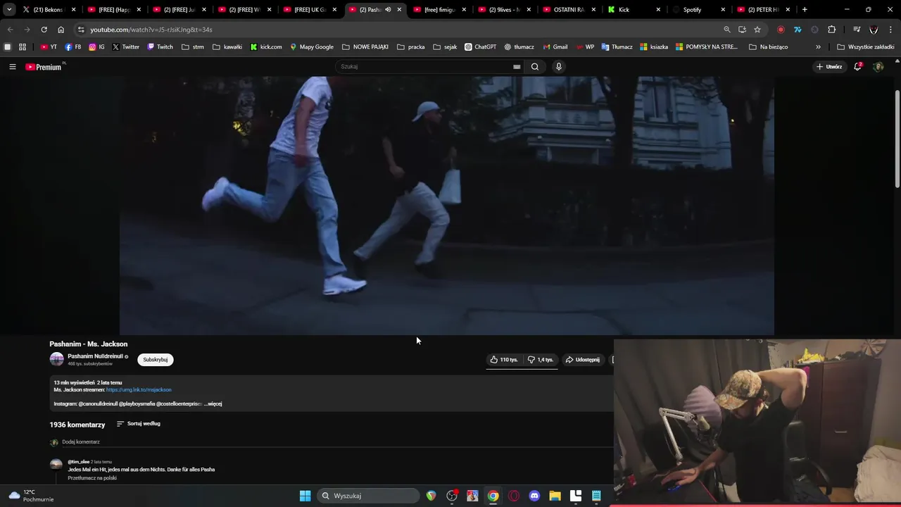This screenshot has width=901, height=507.
Task: Activate voice search microphone on YouTube
Action: [x=559, y=67]
